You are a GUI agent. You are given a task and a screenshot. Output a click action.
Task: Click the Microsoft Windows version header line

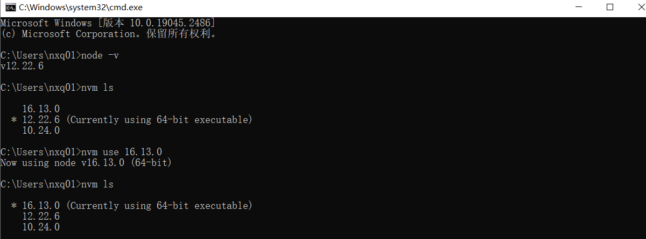tap(108, 23)
